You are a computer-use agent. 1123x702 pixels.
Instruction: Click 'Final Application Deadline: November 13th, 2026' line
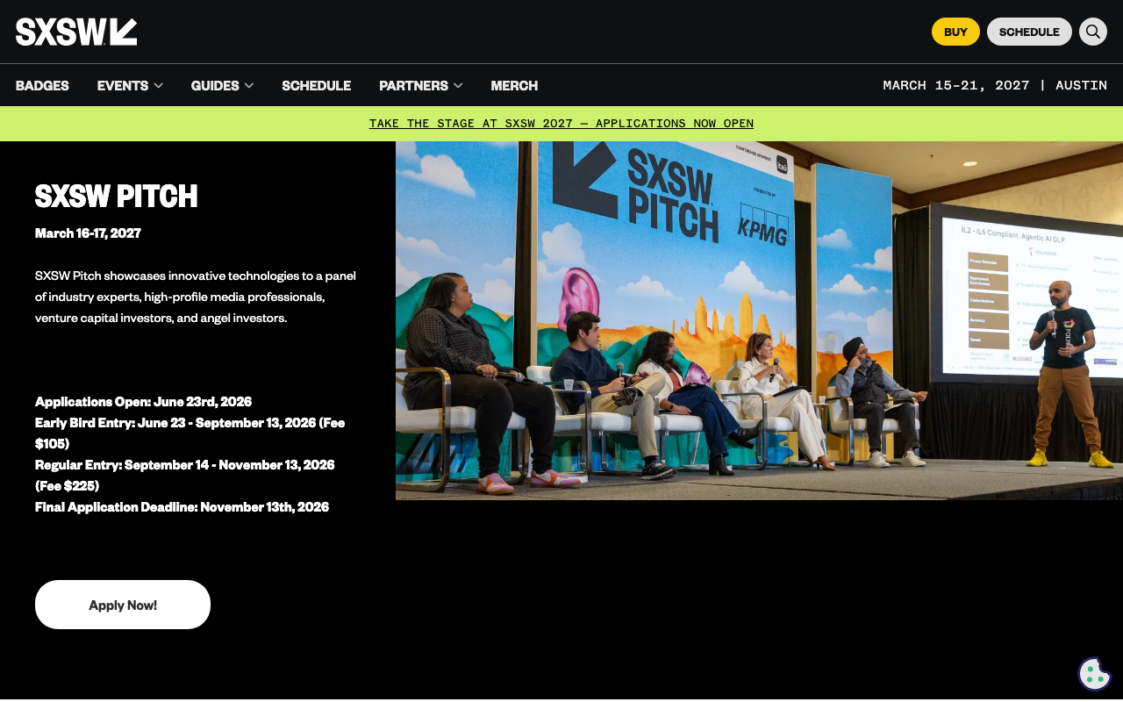click(x=182, y=507)
